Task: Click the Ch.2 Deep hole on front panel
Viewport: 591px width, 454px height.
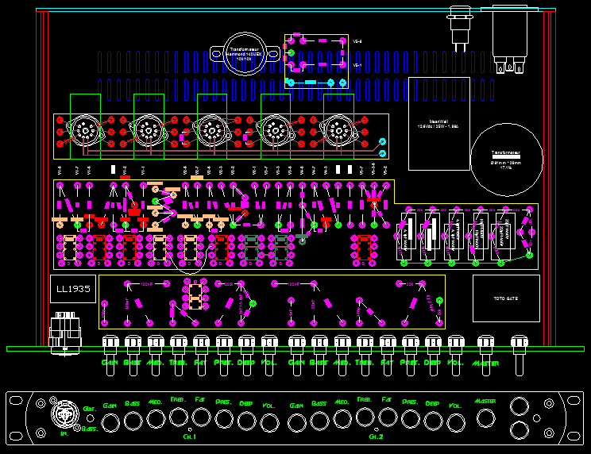Action: (433, 421)
